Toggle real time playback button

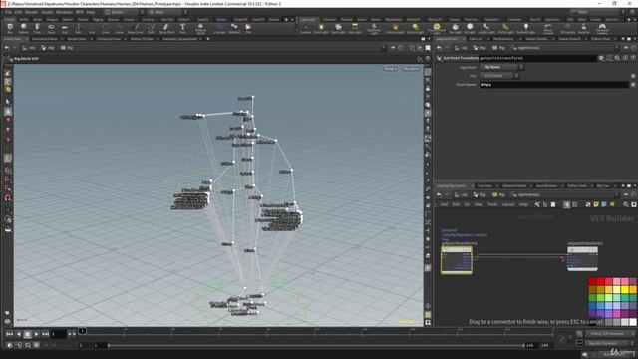tap(19, 345)
